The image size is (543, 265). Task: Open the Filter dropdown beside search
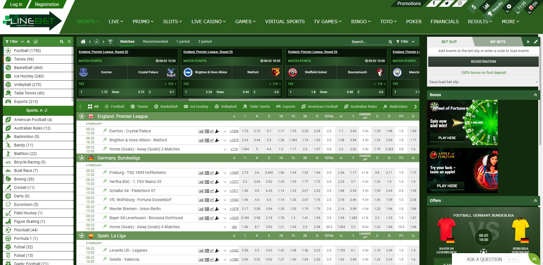(405, 42)
